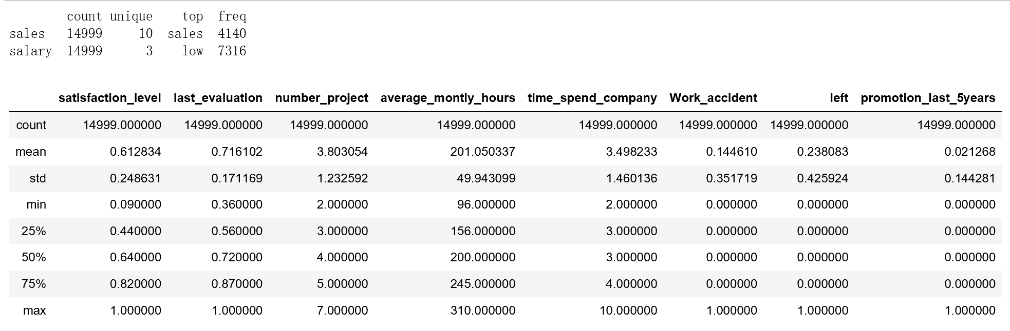Click std value 0.248631

pos(136,178)
